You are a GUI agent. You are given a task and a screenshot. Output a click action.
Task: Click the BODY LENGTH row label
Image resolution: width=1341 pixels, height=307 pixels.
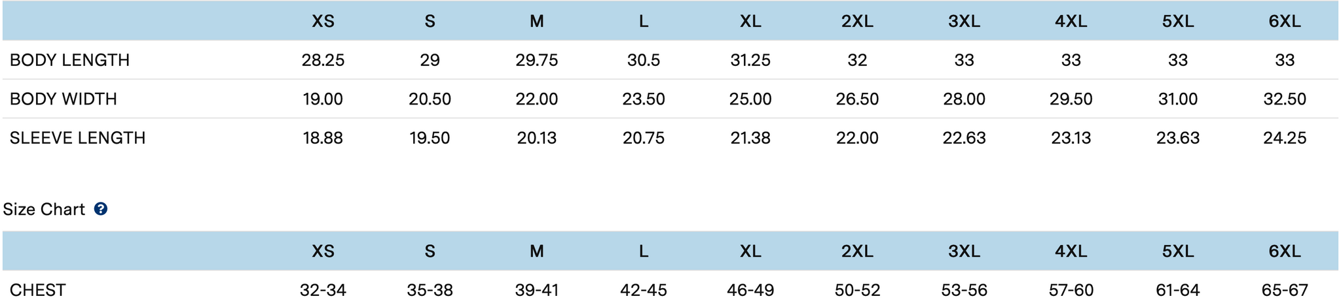point(69,60)
